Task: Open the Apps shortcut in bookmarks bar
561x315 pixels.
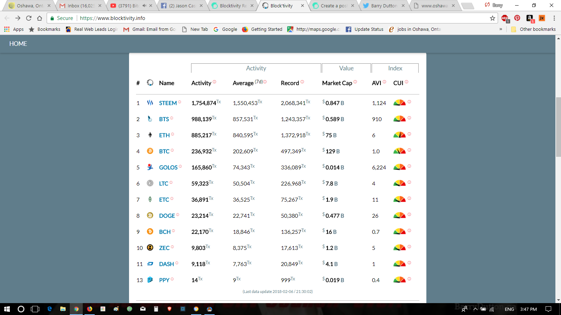Action: click(x=14, y=29)
